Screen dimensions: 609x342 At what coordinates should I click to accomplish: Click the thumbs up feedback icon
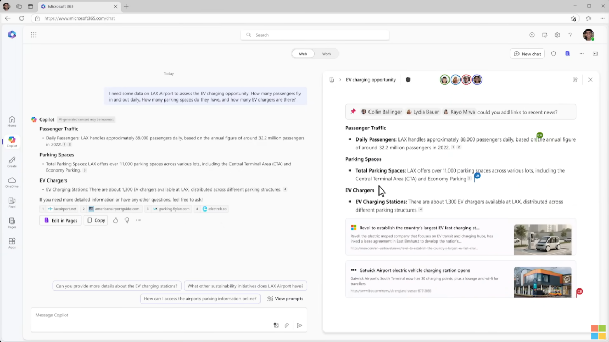(x=116, y=220)
